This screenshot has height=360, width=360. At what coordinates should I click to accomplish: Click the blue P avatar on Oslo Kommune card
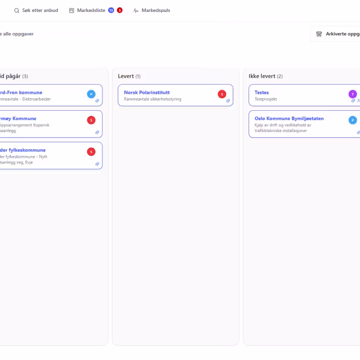point(353,120)
